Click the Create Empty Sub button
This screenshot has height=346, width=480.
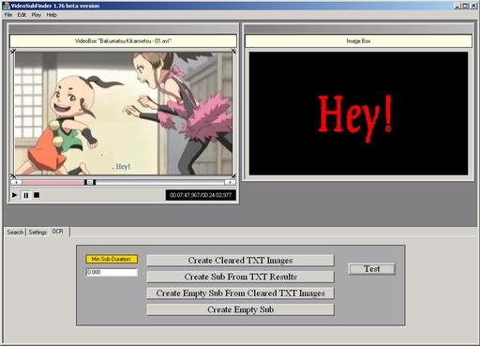click(240, 309)
